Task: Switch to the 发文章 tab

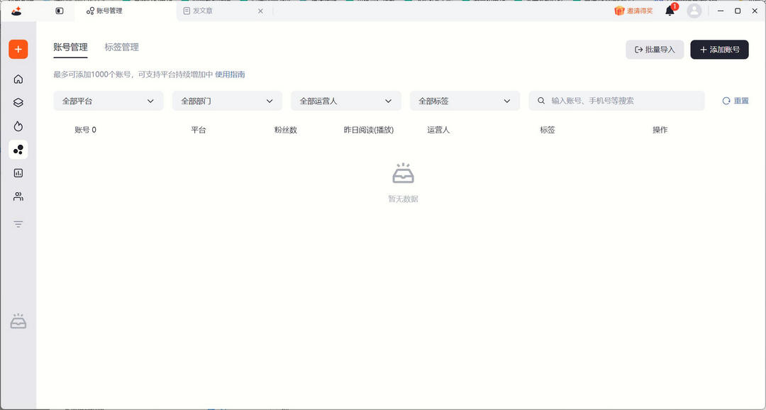Action: tap(204, 11)
